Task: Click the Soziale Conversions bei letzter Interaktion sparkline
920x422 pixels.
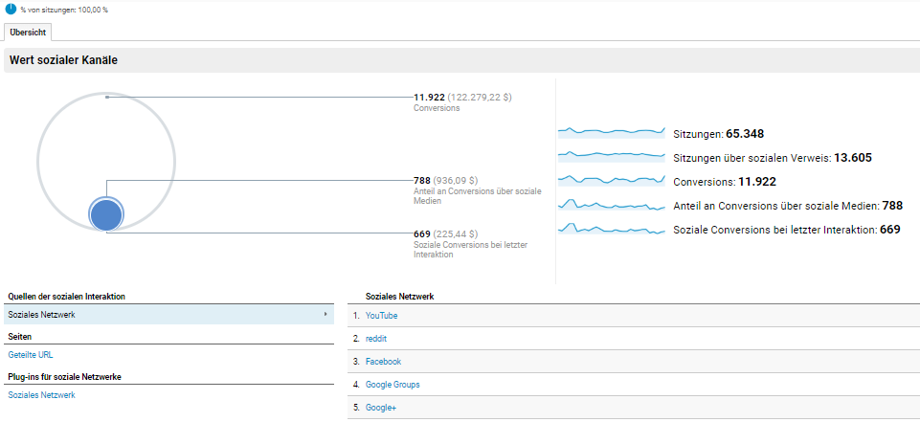Action: coord(611,228)
